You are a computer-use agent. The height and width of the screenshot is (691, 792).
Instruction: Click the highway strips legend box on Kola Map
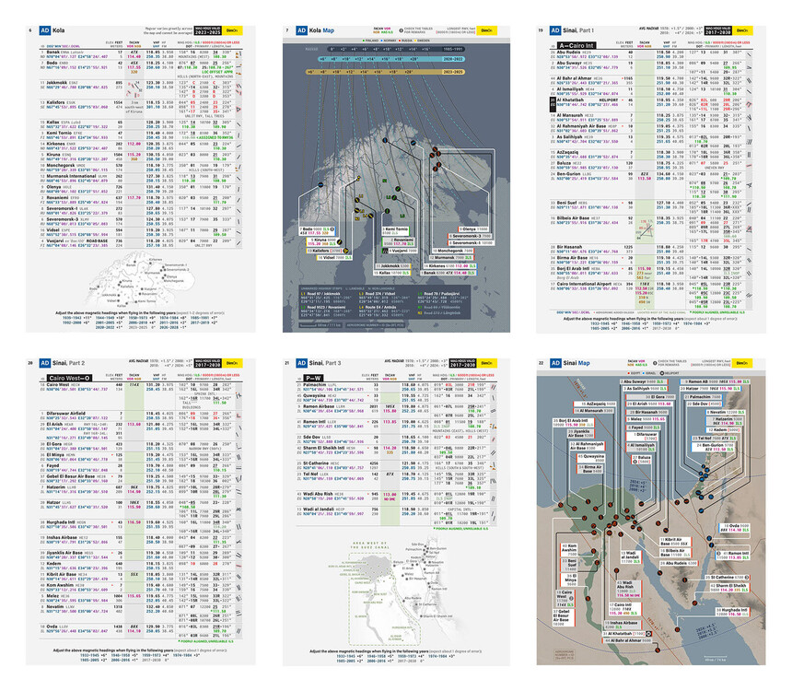[383, 304]
